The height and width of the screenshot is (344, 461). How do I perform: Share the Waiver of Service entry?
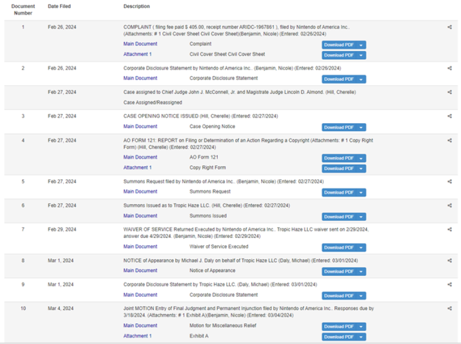[x=449, y=229]
